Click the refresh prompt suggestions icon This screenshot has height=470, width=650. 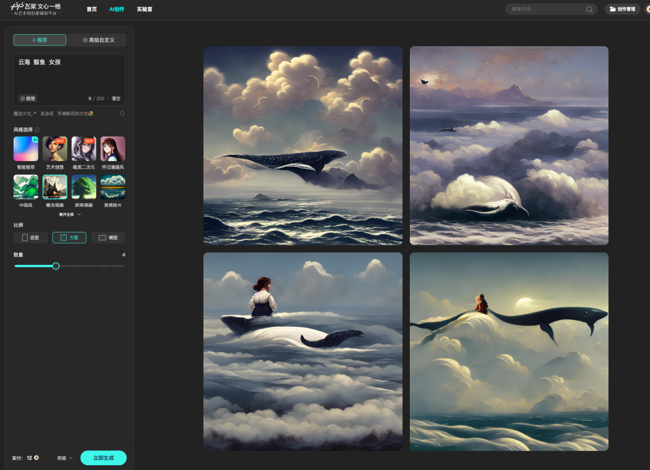pos(122,113)
